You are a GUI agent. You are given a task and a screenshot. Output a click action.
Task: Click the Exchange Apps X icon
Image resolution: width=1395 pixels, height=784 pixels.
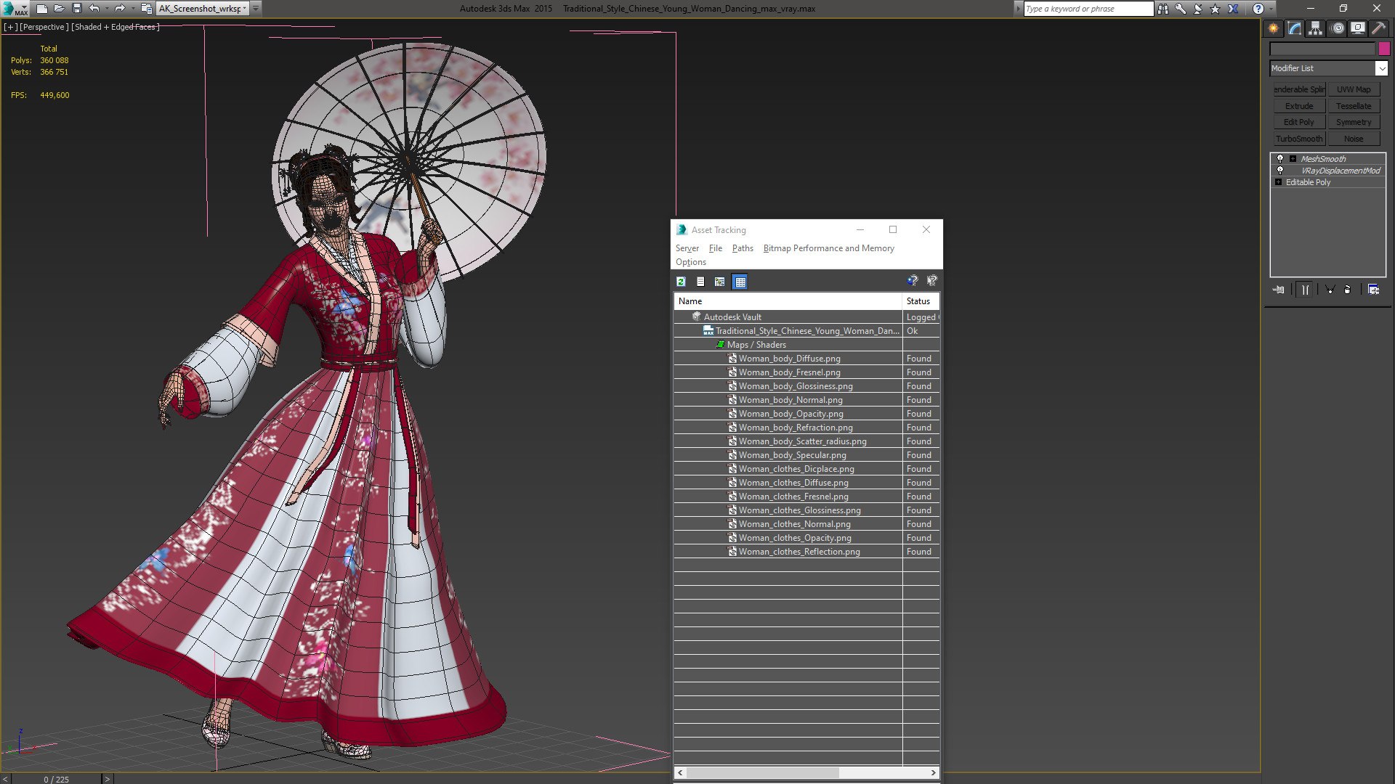pyautogui.click(x=1233, y=9)
